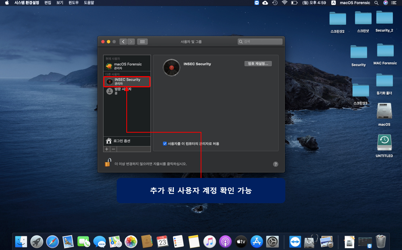Click the lock icon to prevent changes
Screen dimensions: 402x250
[108, 163]
